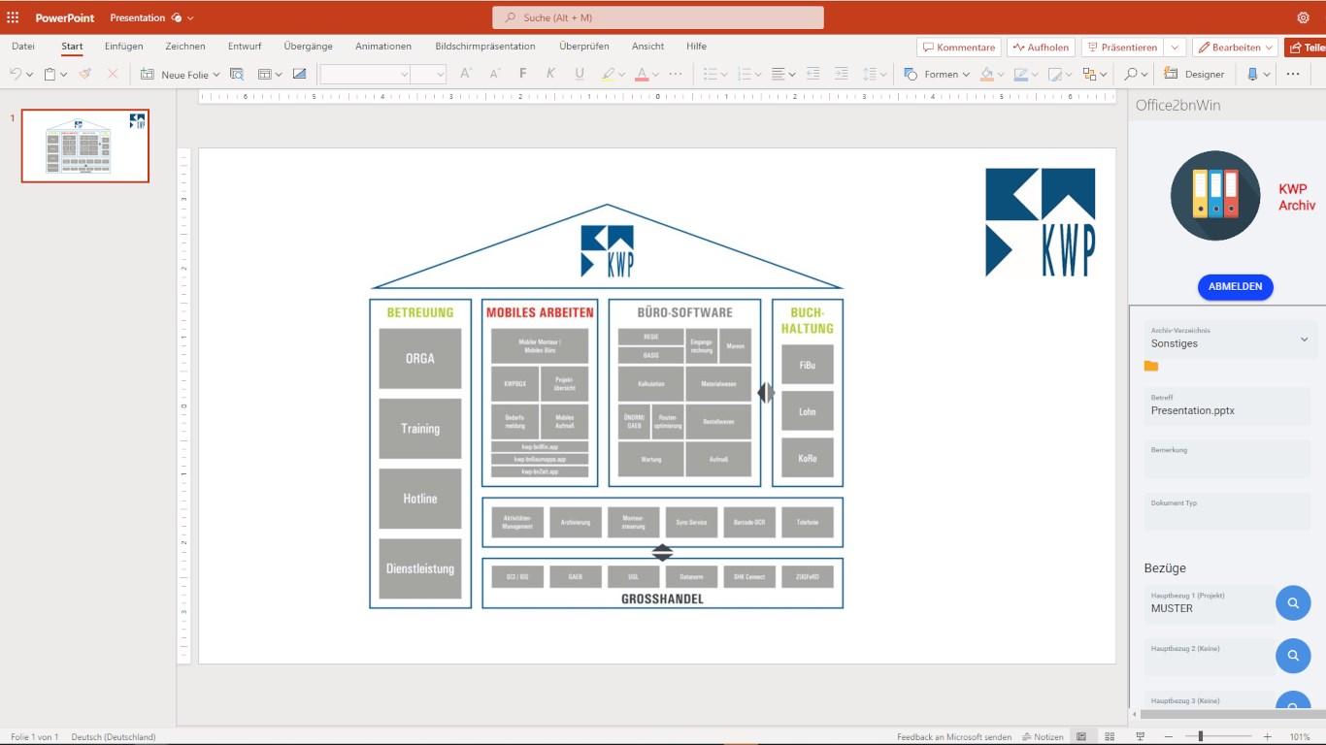The height and width of the screenshot is (745, 1326).
Task: Click the Delete X icon in the ribbon
Action: [113, 74]
